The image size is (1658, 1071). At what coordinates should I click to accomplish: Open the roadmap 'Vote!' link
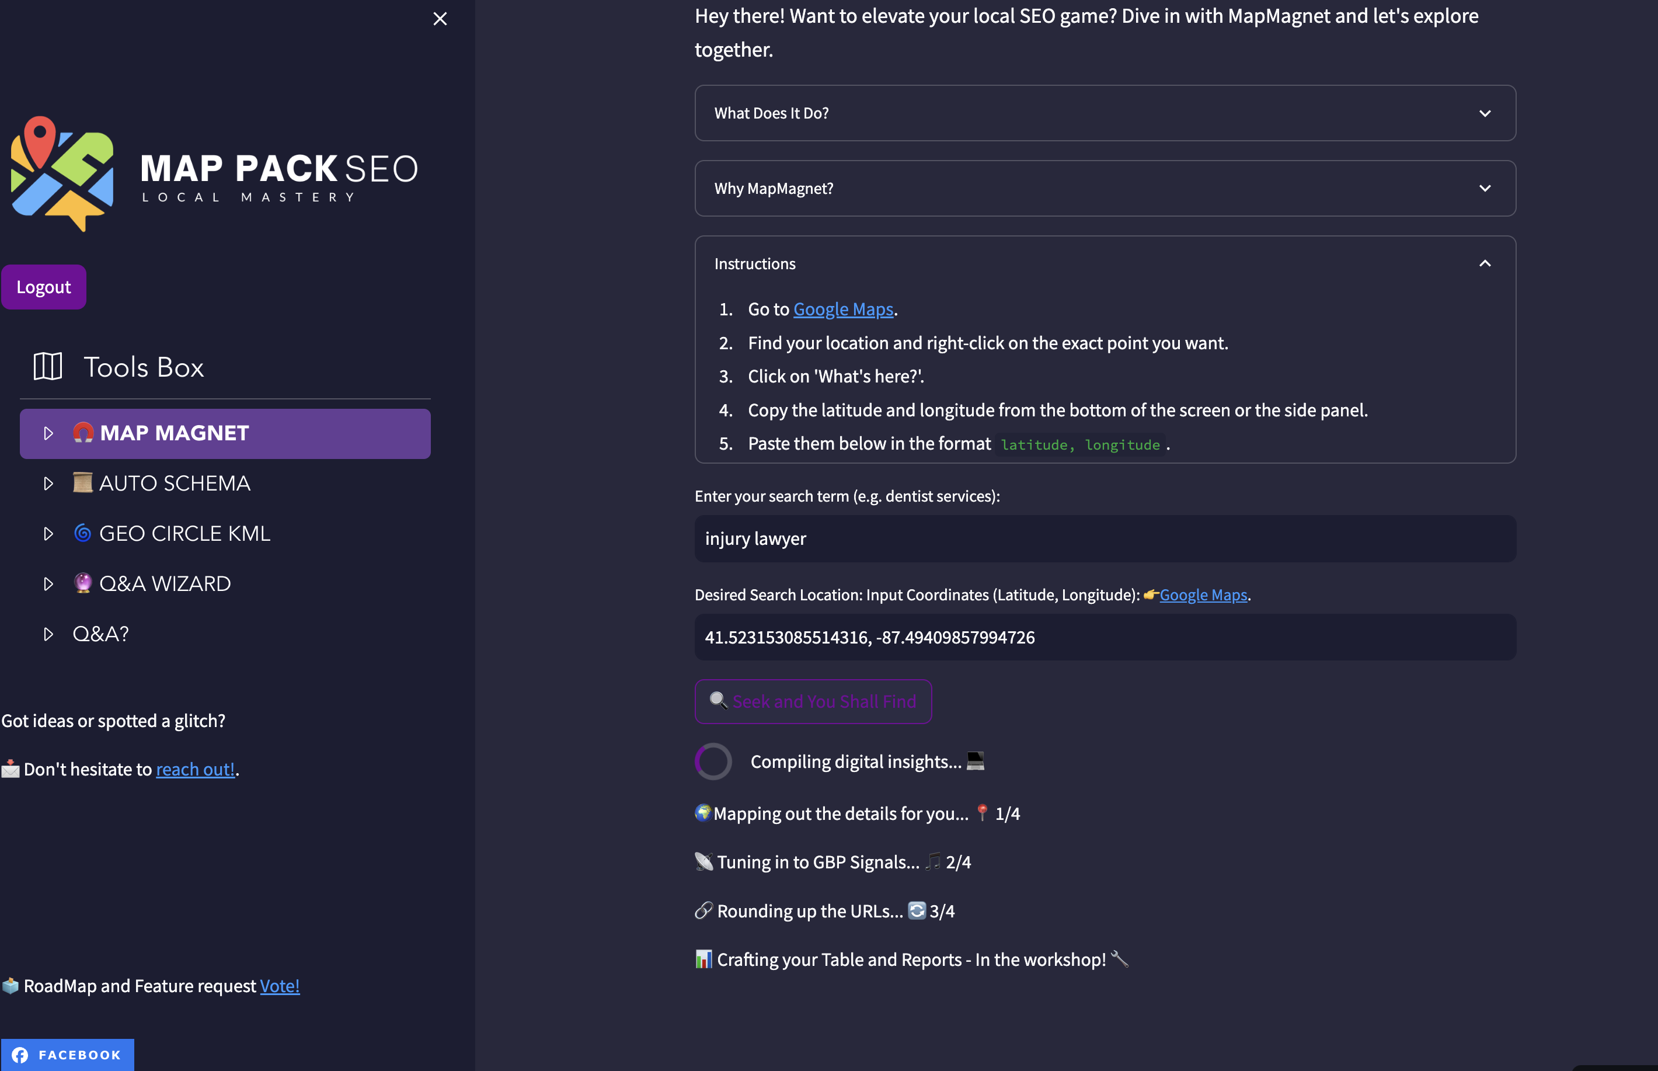pos(280,986)
